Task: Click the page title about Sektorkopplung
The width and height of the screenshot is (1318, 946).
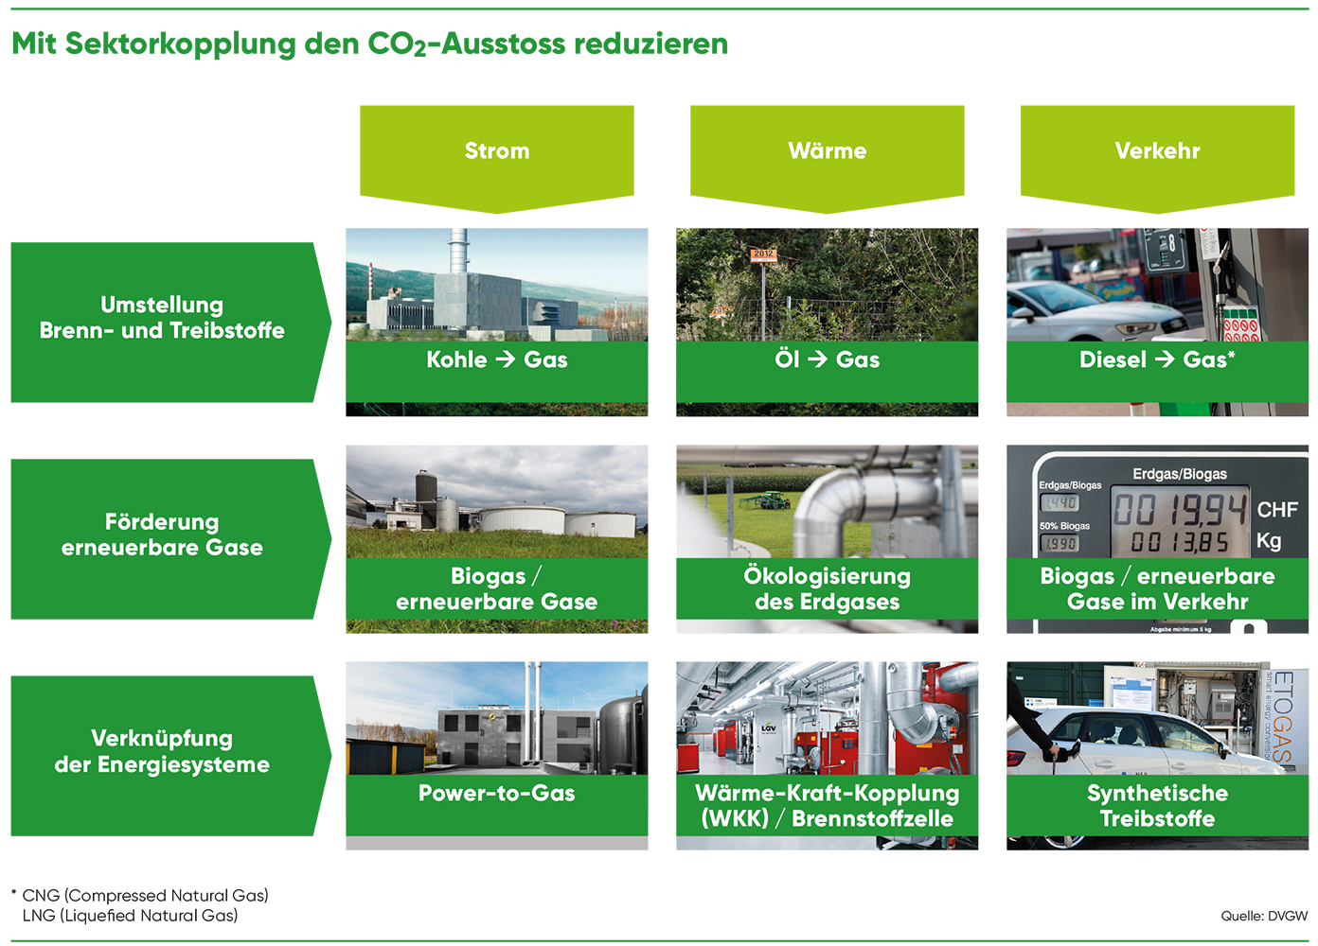Action: [x=369, y=44]
